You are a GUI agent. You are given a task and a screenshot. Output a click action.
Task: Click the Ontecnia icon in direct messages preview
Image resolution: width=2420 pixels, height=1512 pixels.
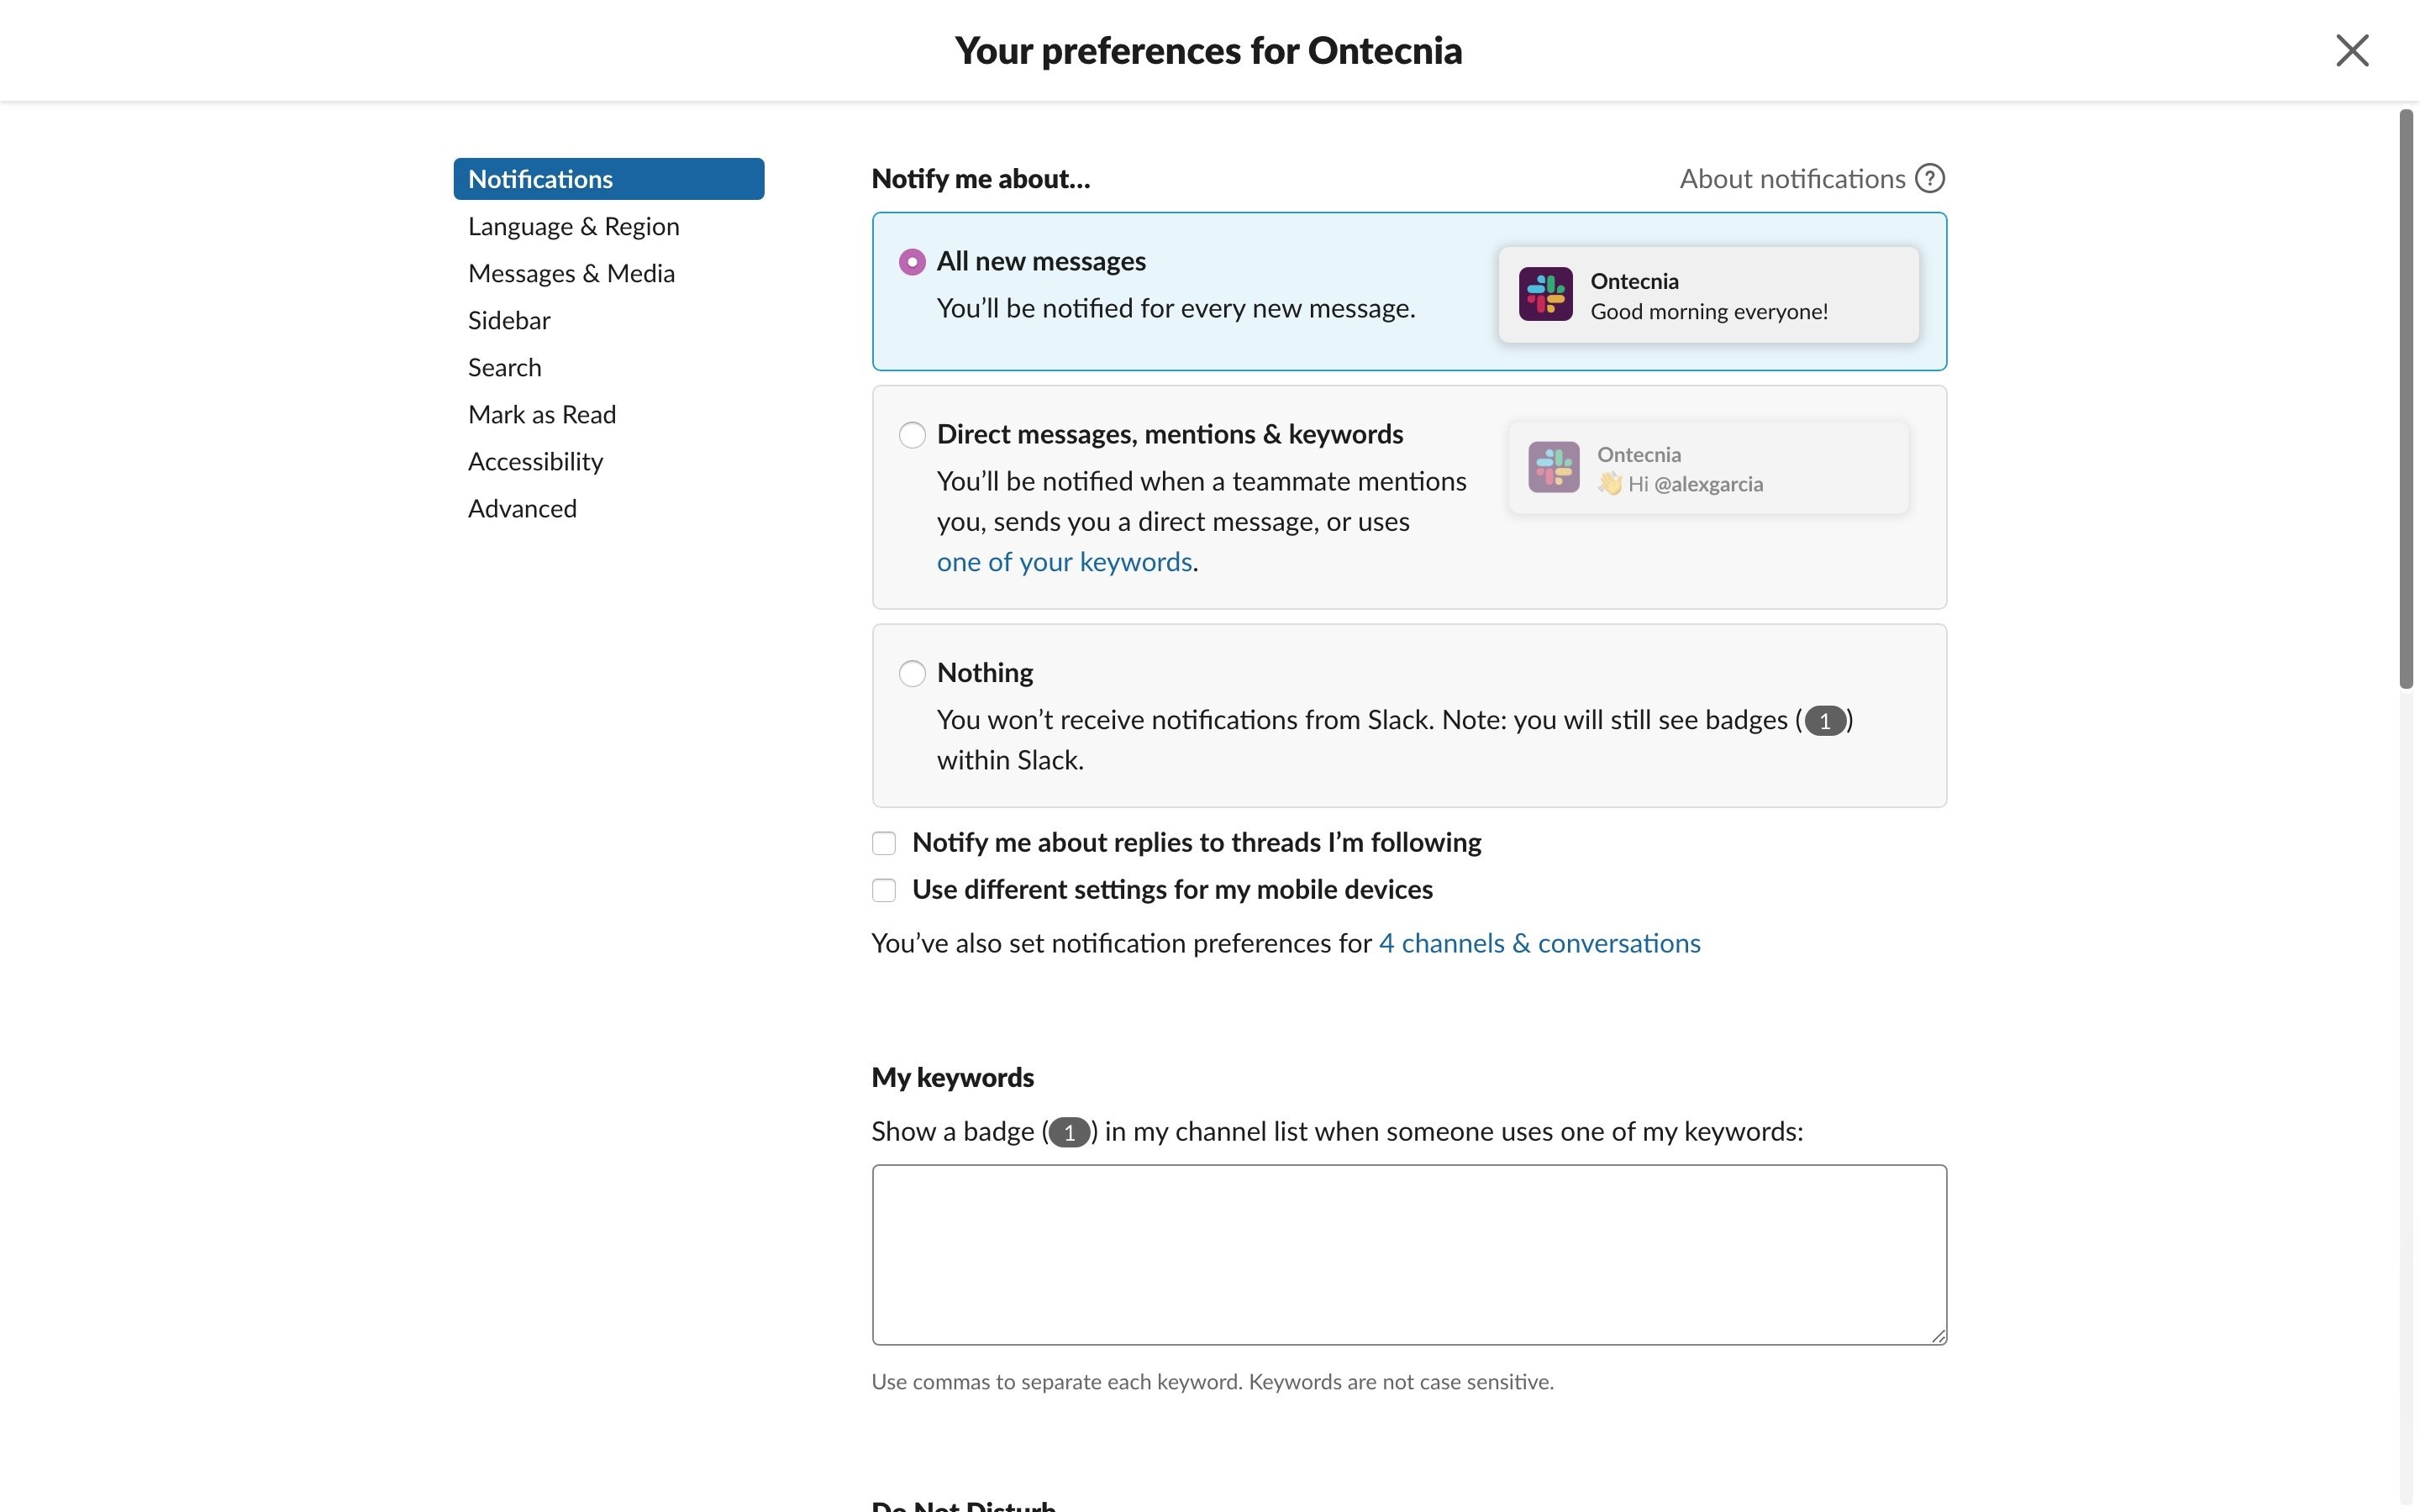tap(1550, 465)
